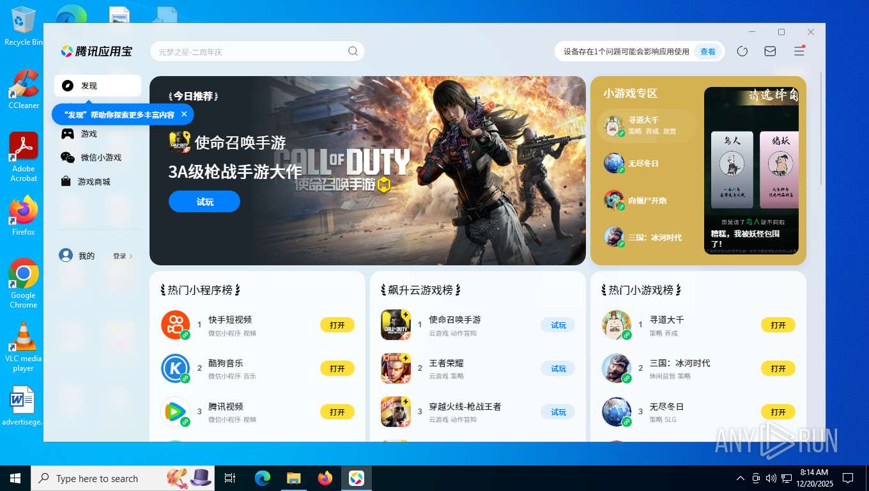Click 穿越火线-枪战王者 game icon
Image resolution: width=869 pixels, height=491 pixels.
[x=396, y=412]
